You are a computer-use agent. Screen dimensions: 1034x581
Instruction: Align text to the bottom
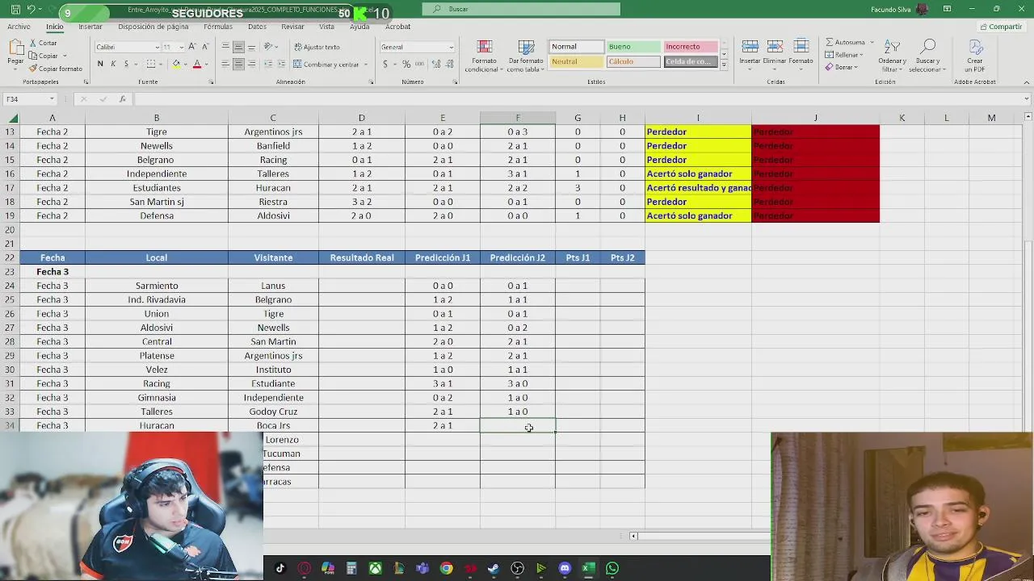(x=251, y=47)
